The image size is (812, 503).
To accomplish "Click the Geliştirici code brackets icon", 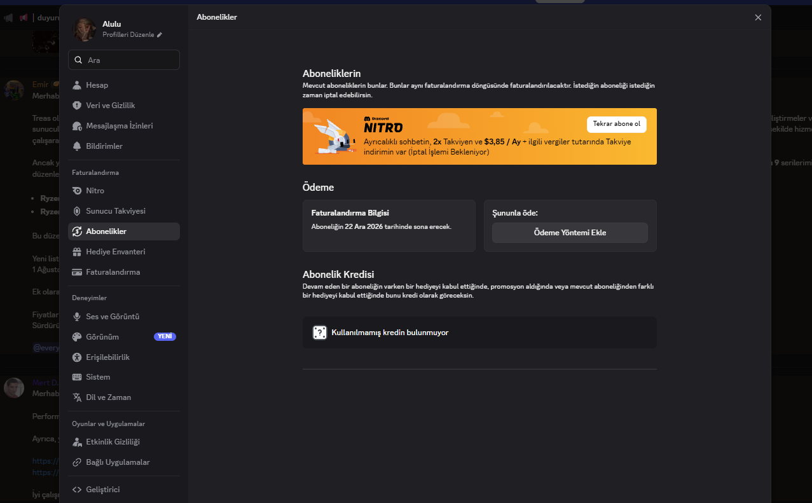I will tap(77, 490).
